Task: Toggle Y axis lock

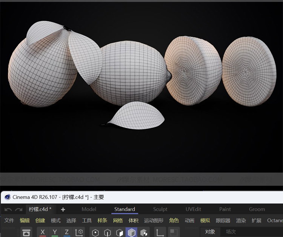Action: coord(55,232)
